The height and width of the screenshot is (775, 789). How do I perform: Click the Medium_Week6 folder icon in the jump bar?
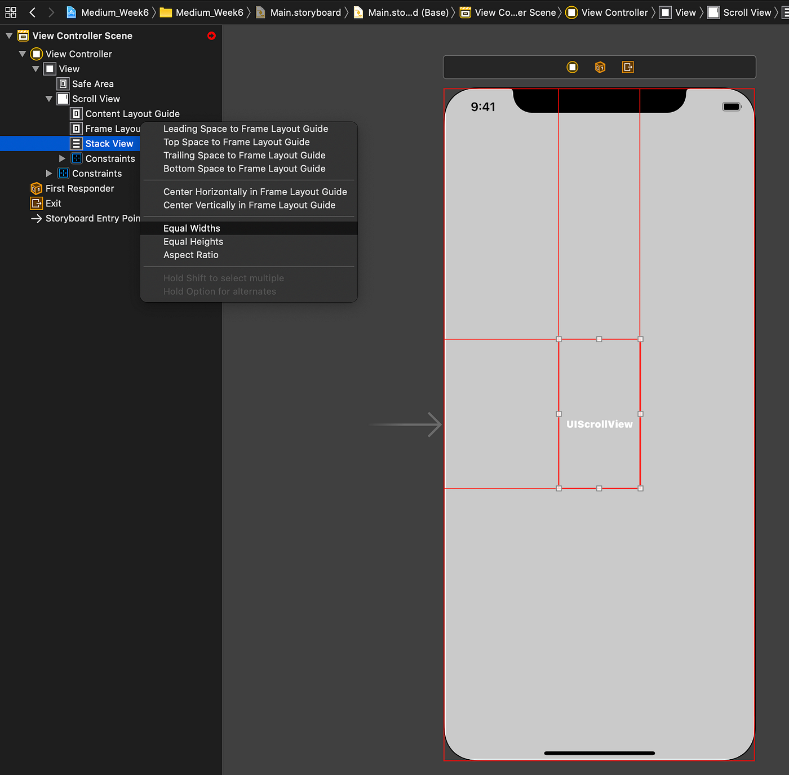(166, 12)
